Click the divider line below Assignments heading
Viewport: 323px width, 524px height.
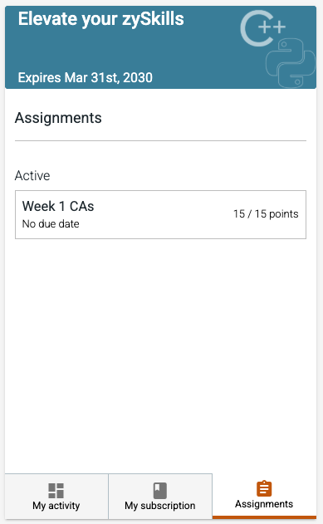(160, 140)
